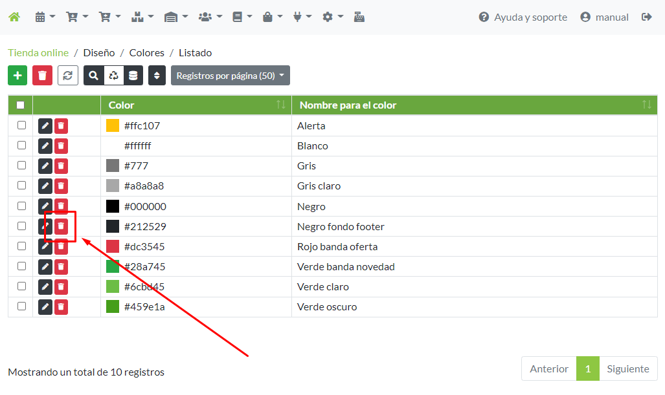Open Registros por página dropdown
This screenshot has width=665, height=395.
[x=230, y=76]
